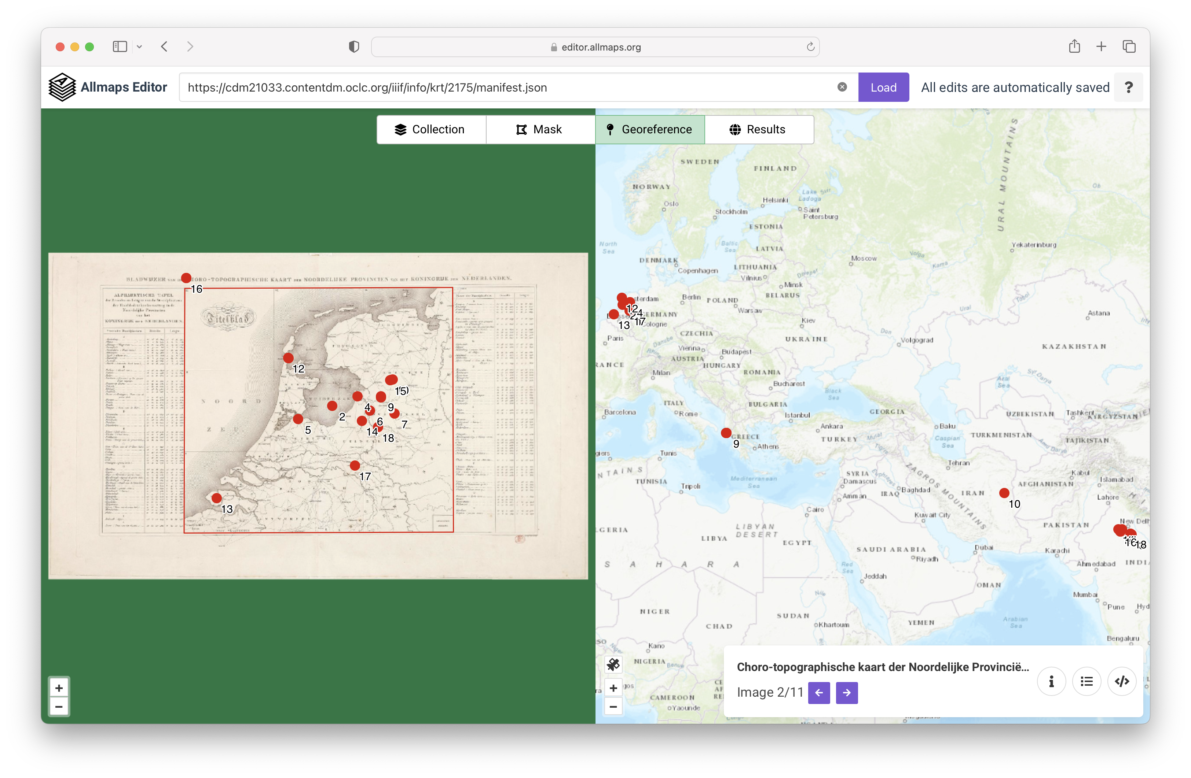Clear the manifest URL field

842,87
